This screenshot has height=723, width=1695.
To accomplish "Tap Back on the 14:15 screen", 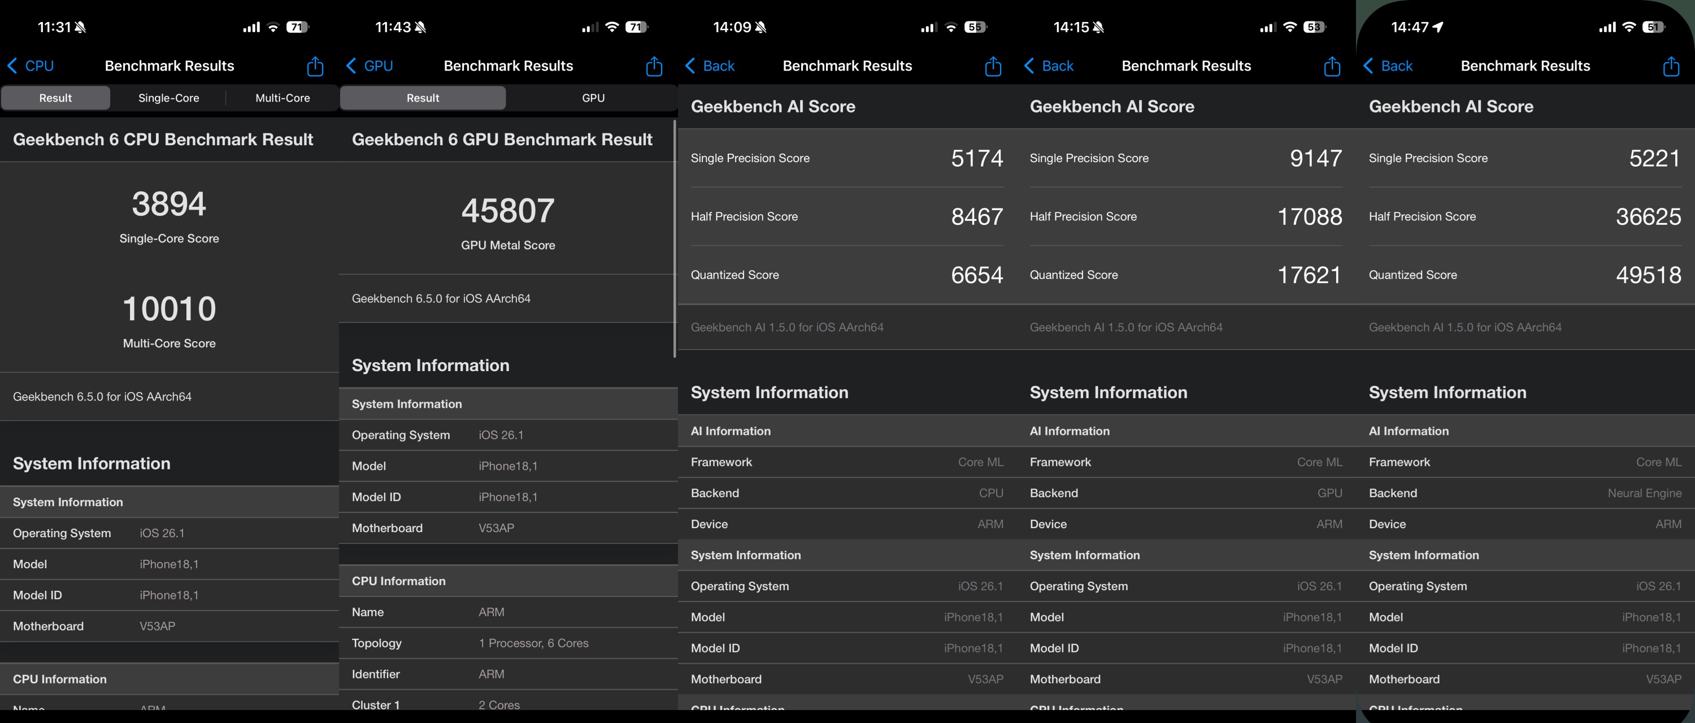I will [1048, 66].
